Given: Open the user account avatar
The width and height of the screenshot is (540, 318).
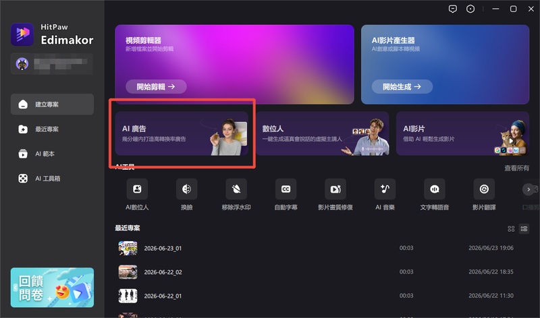Looking at the screenshot, I should [x=22, y=64].
